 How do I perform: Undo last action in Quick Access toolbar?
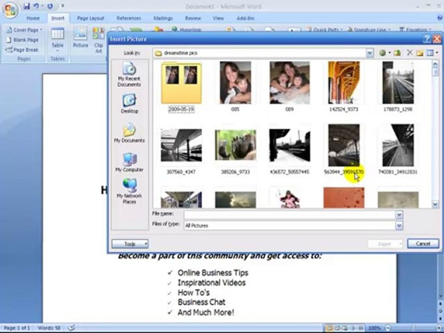tap(36, 6)
